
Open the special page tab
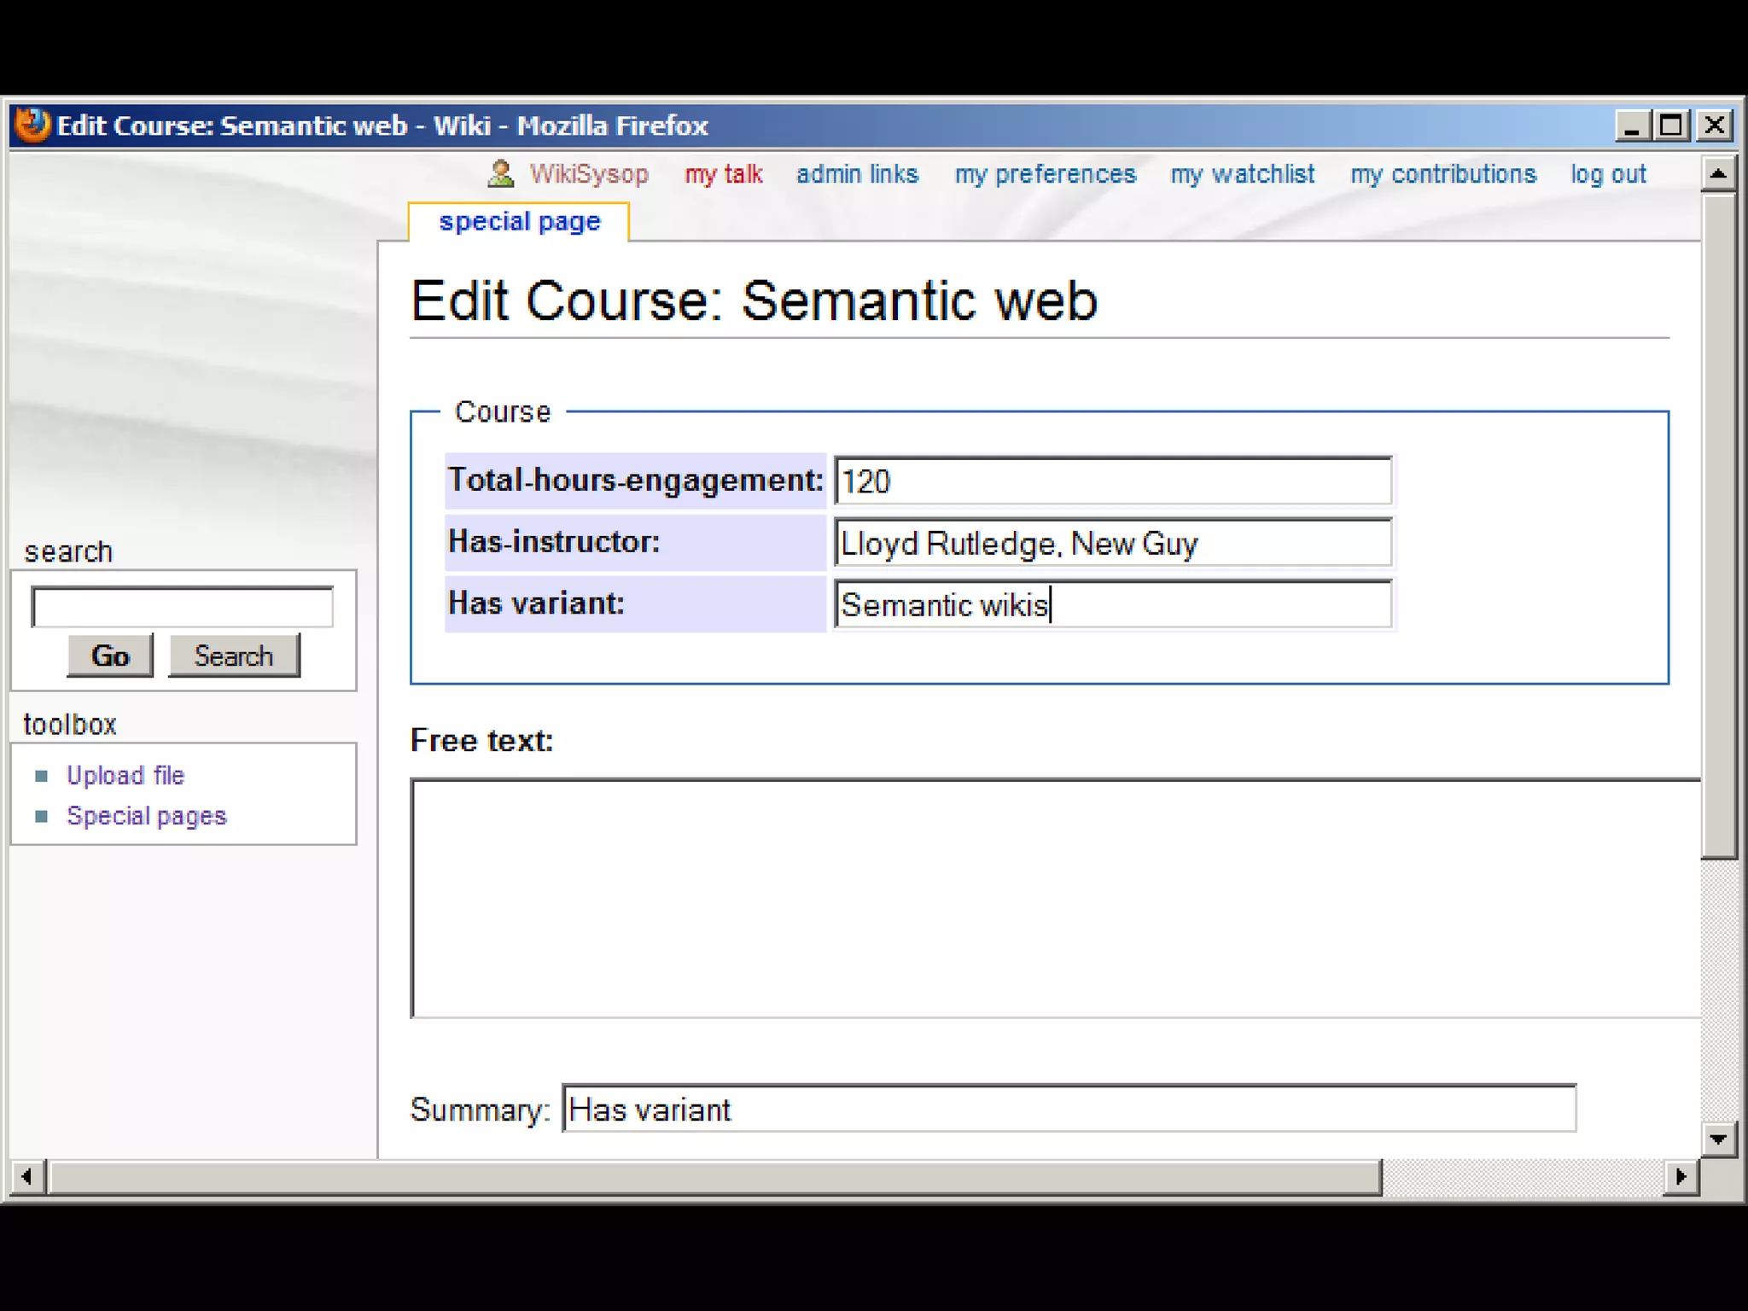click(x=519, y=222)
